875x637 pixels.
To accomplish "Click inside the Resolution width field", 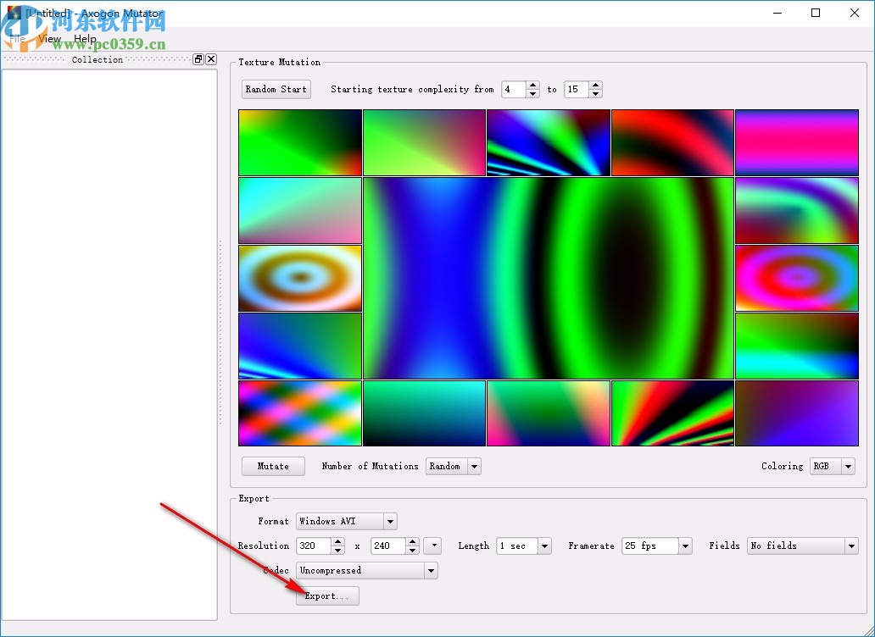I will 313,546.
